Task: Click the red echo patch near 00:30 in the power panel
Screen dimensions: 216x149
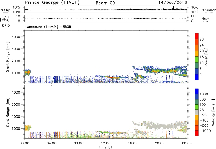Action: [x=28, y=72]
